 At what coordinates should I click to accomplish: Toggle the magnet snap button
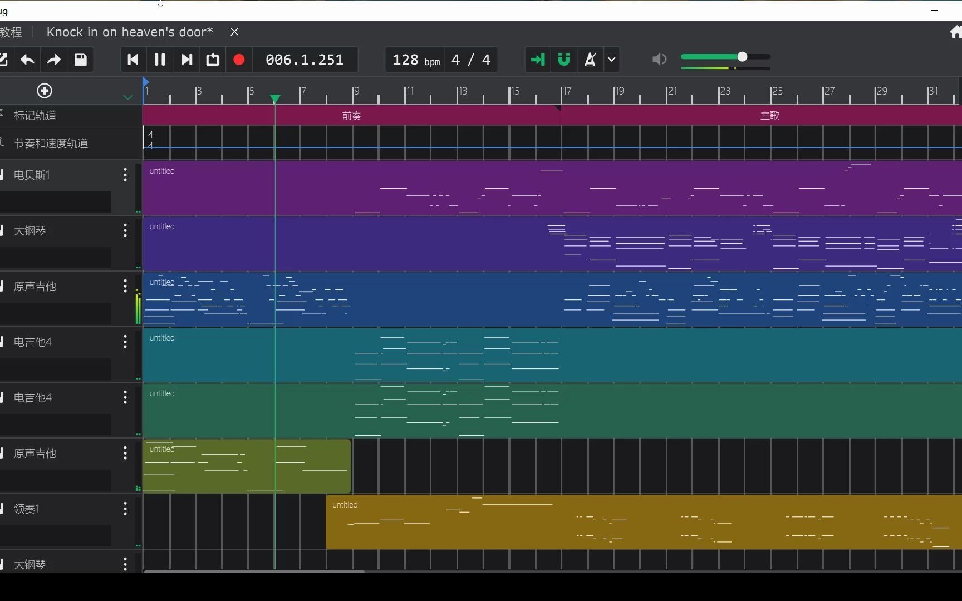click(564, 60)
